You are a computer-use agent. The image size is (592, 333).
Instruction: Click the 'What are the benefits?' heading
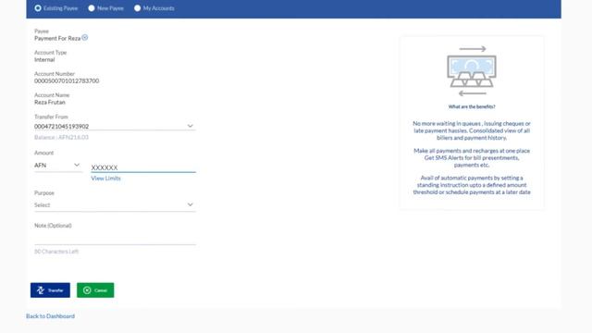coord(472,107)
